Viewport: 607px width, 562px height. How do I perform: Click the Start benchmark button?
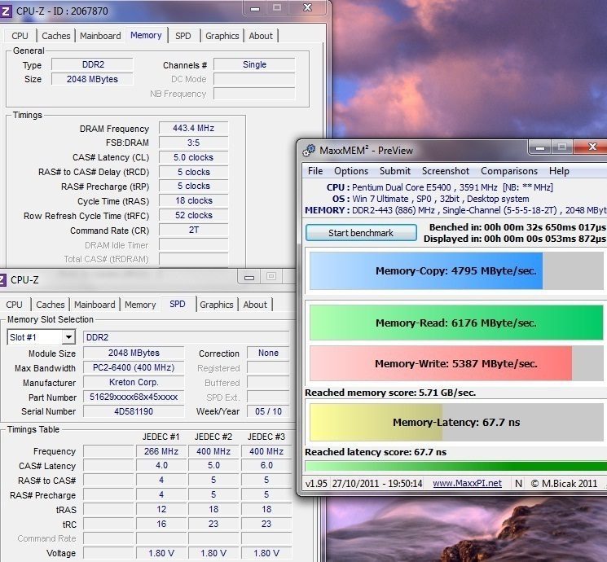pos(361,233)
